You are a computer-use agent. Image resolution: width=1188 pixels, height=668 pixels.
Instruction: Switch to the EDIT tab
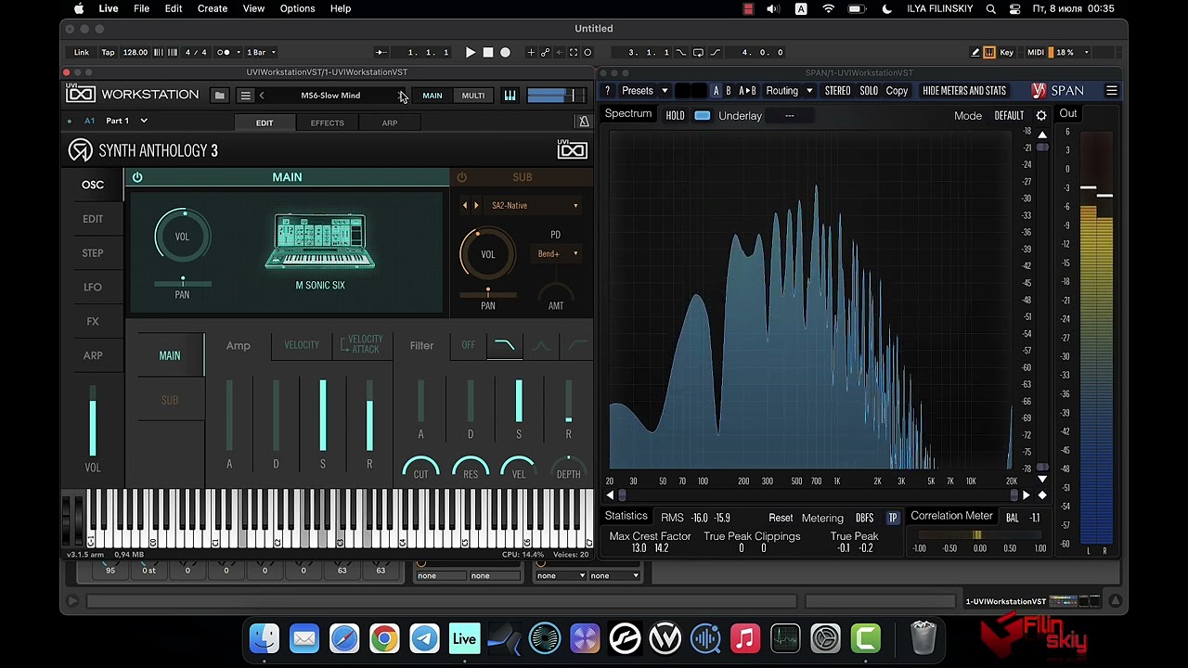pos(265,122)
